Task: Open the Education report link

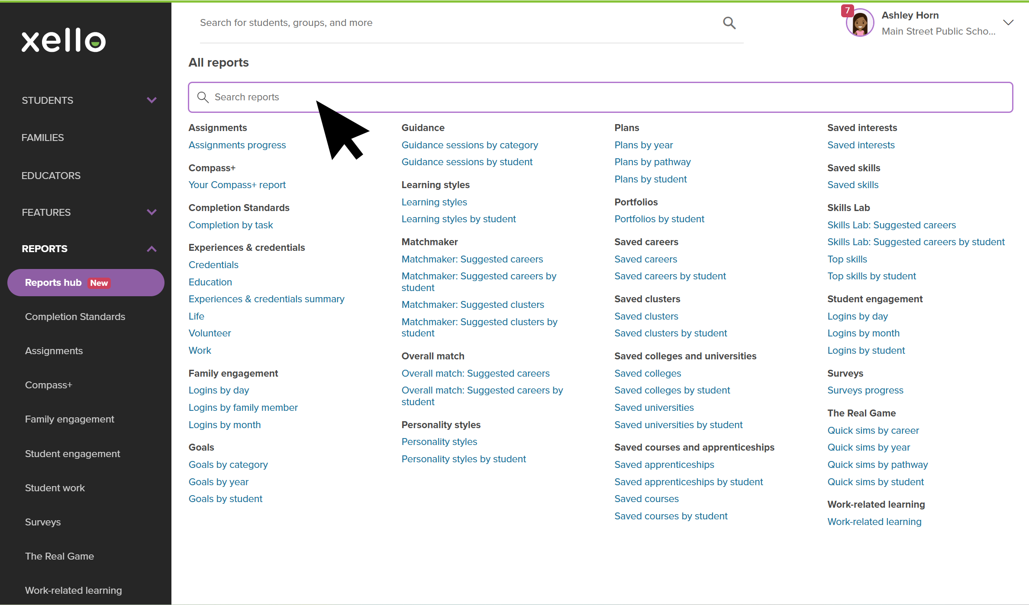Action: click(210, 282)
